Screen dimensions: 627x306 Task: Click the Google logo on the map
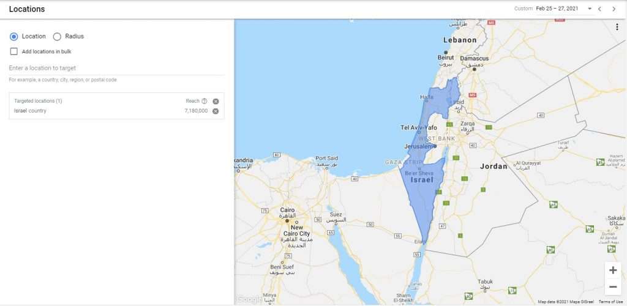point(249,299)
